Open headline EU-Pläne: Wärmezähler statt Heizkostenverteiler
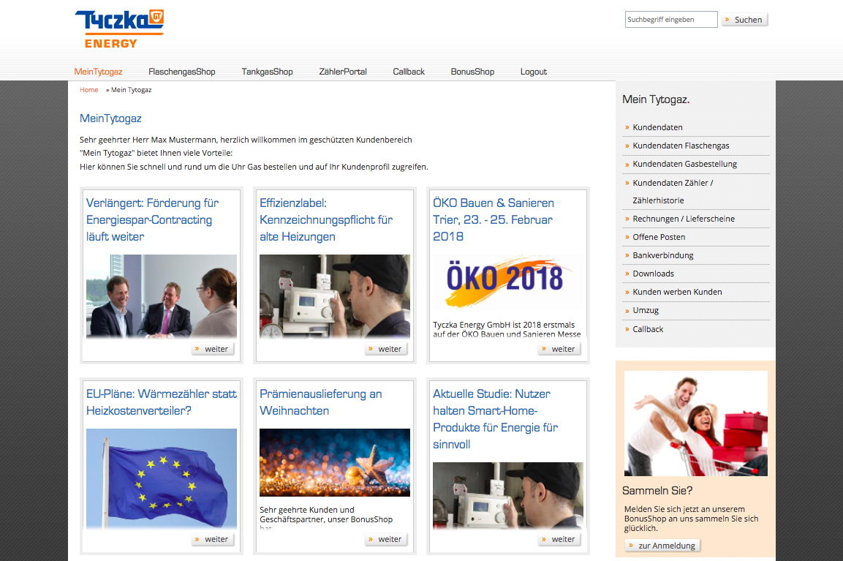The image size is (843, 561). (162, 402)
